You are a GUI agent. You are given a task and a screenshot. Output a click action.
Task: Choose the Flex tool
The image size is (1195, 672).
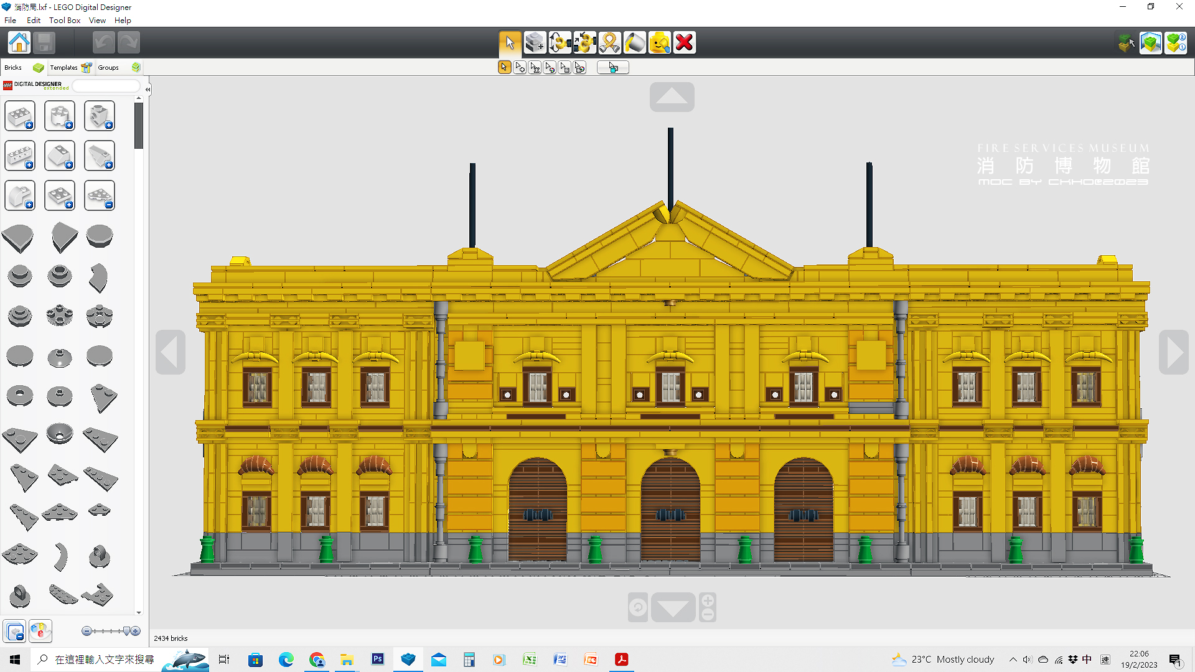click(609, 43)
